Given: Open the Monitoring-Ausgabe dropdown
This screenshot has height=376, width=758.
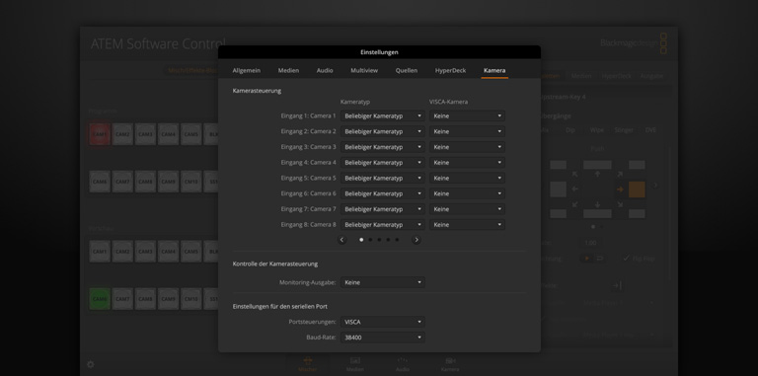Looking at the screenshot, I should (383, 282).
